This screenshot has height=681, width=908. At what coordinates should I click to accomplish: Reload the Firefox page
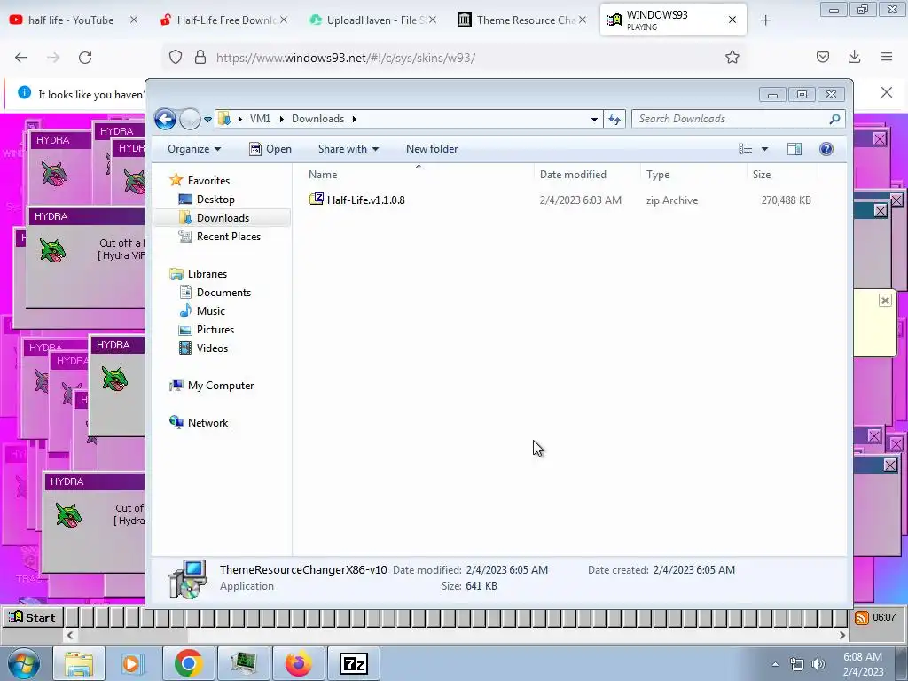pyautogui.click(x=85, y=58)
